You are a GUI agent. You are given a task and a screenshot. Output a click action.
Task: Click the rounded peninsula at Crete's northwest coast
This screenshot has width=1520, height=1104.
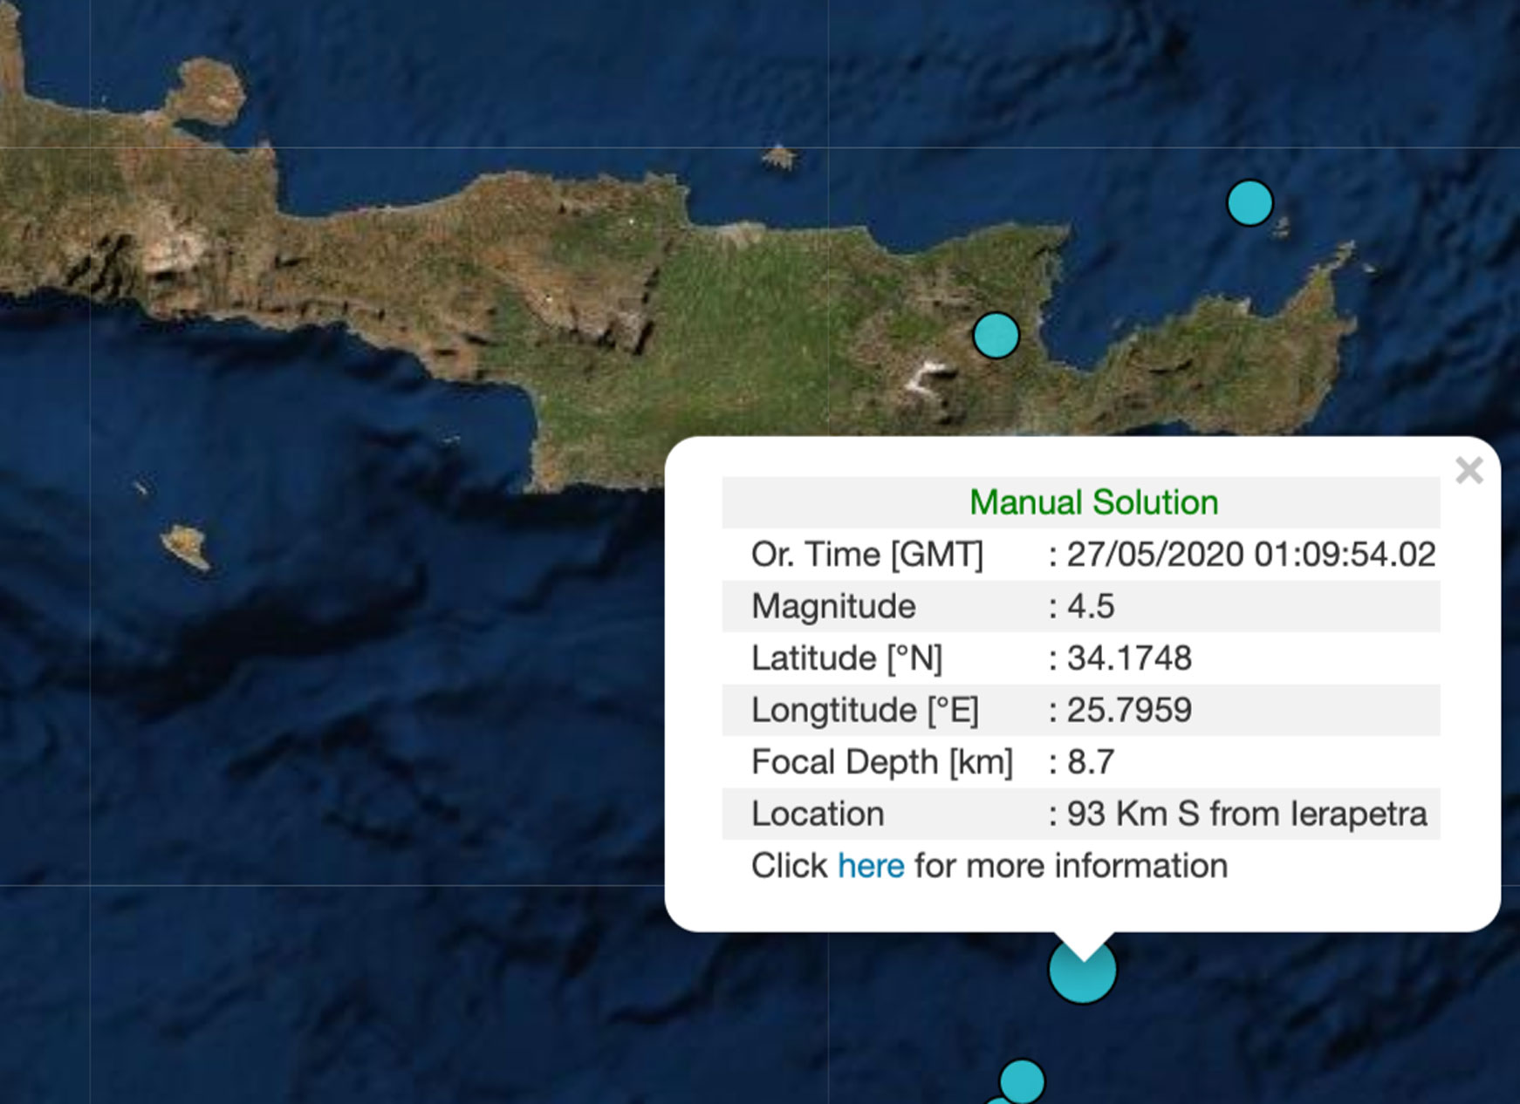tap(209, 90)
